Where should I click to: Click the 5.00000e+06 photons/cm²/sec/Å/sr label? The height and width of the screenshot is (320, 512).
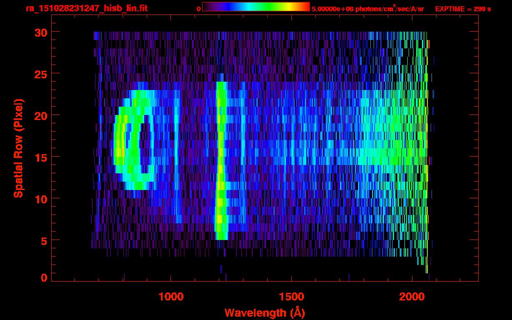(368, 8)
